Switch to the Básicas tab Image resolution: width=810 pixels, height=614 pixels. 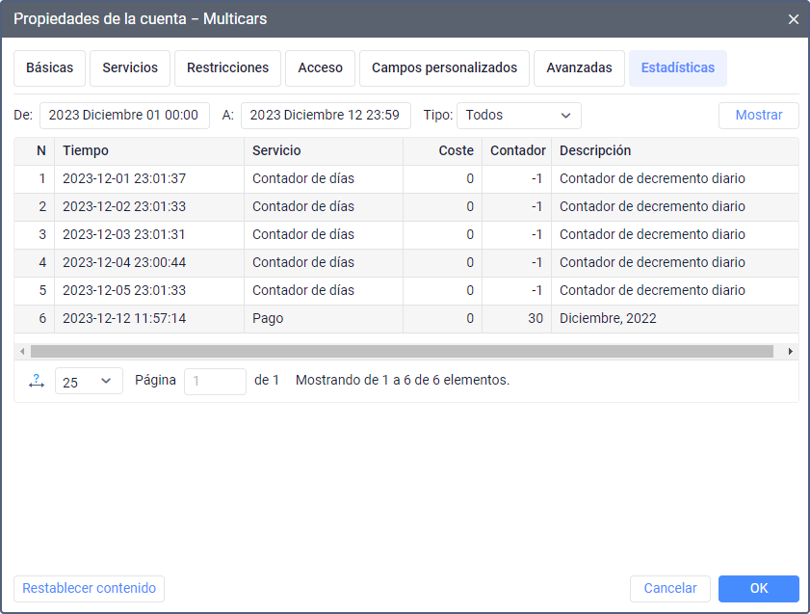(x=49, y=68)
